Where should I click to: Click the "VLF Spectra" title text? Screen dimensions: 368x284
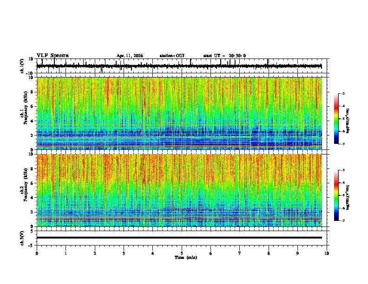click(x=53, y=56)
